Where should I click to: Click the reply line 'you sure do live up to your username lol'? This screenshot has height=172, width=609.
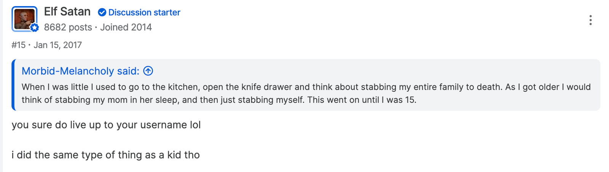click(106, 125)
